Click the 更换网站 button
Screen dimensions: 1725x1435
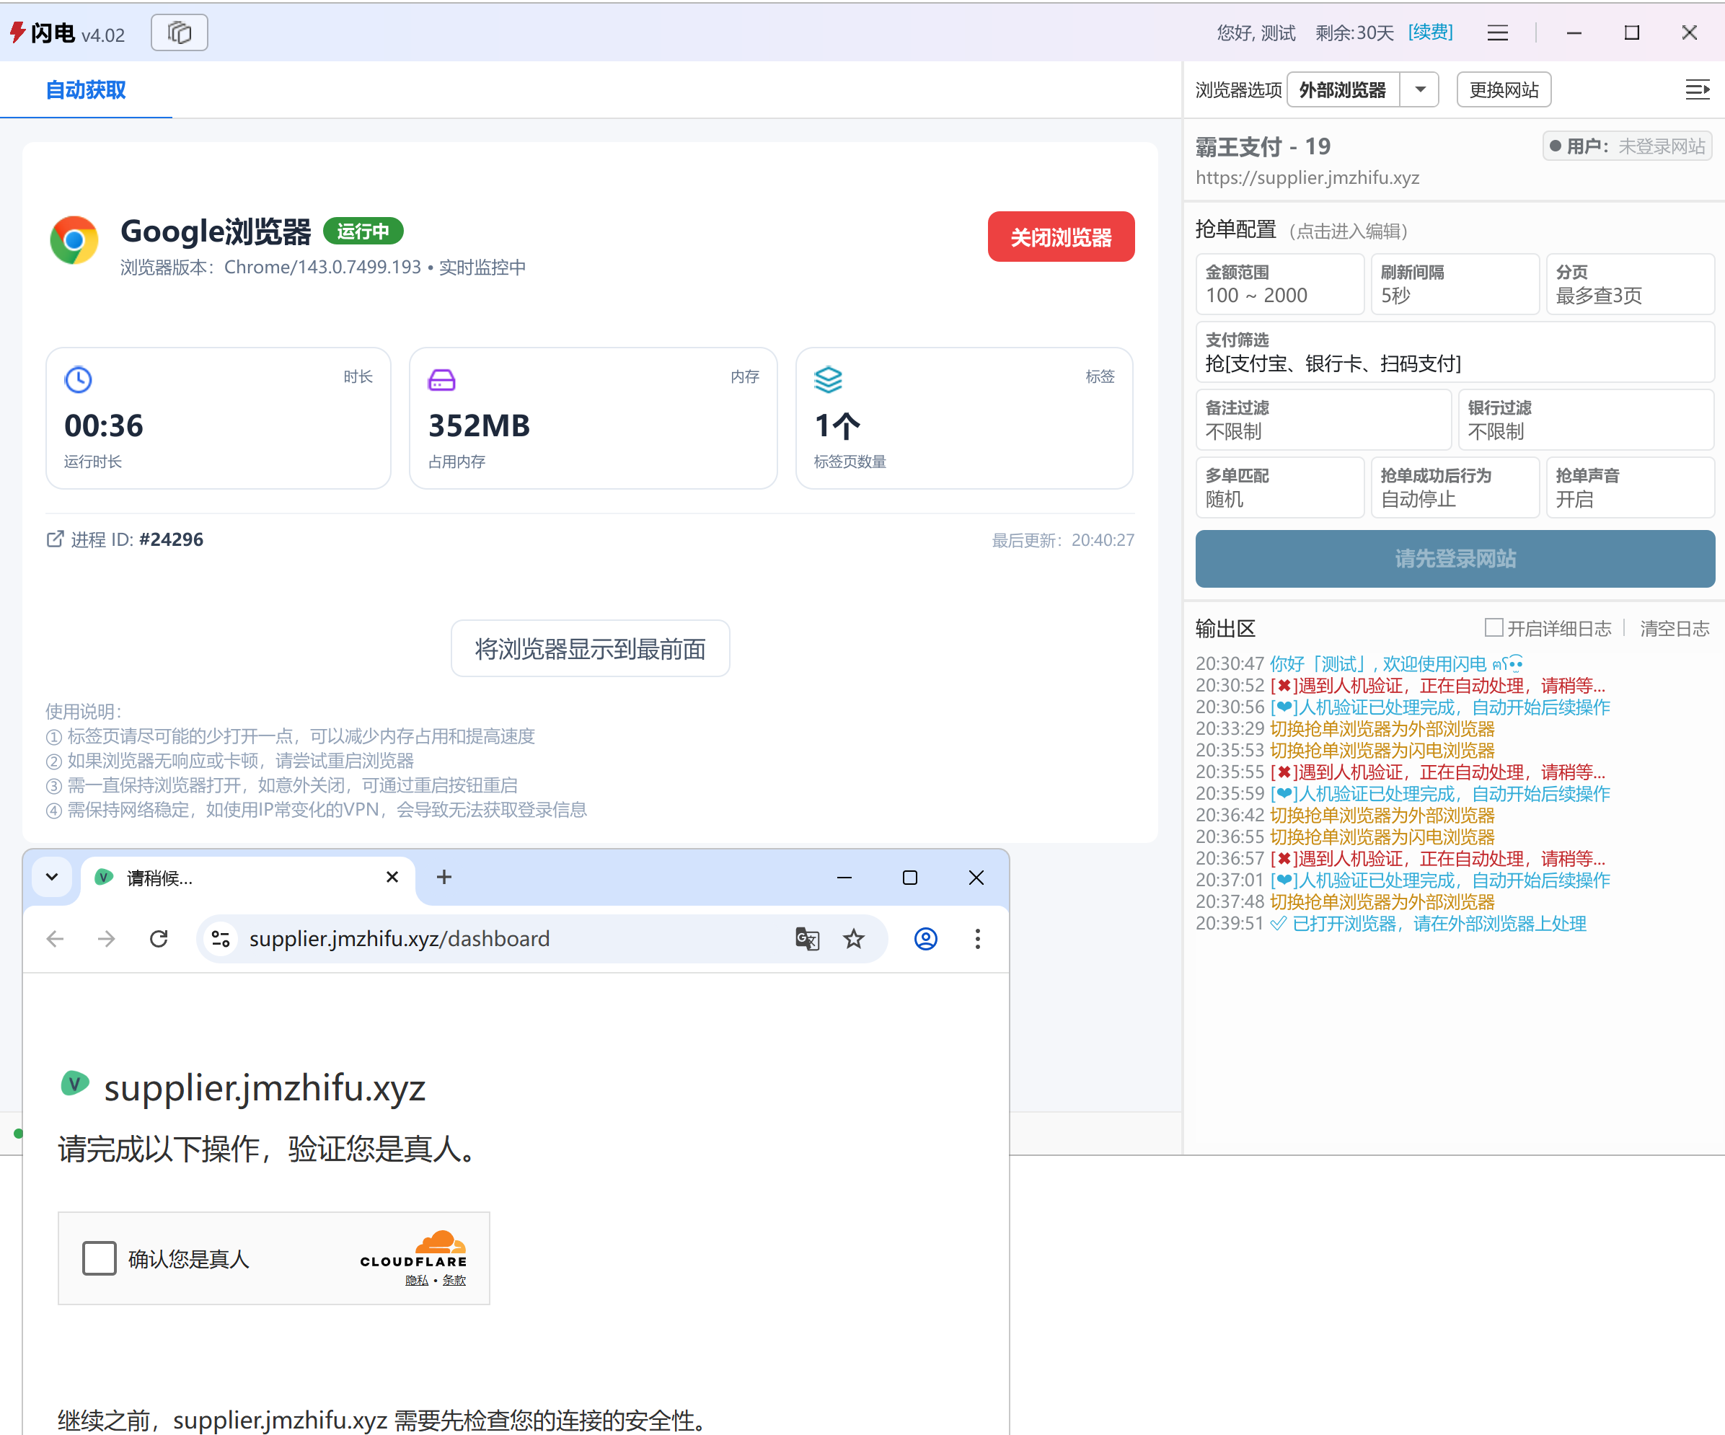coord(1503,89)
